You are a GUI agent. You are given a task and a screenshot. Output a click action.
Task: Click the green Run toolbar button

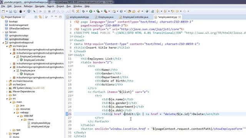[91, 11]
